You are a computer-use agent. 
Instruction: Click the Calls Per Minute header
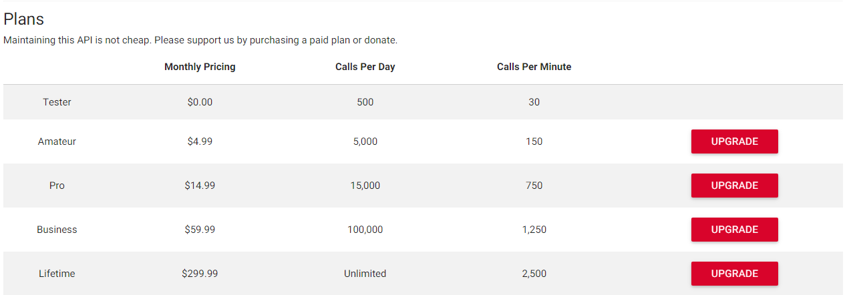534,67
